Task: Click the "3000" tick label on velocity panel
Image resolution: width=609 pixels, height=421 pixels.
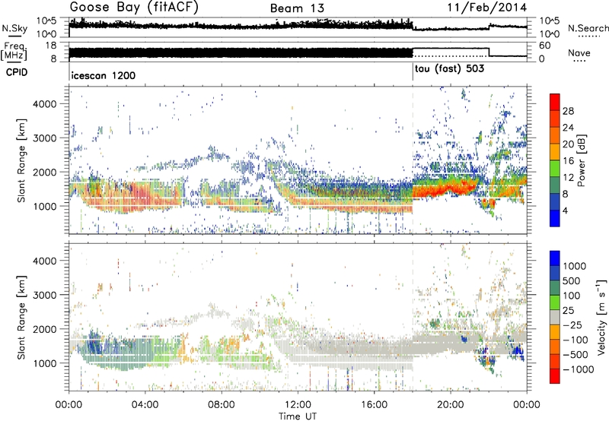Action: tap(44, 295)
